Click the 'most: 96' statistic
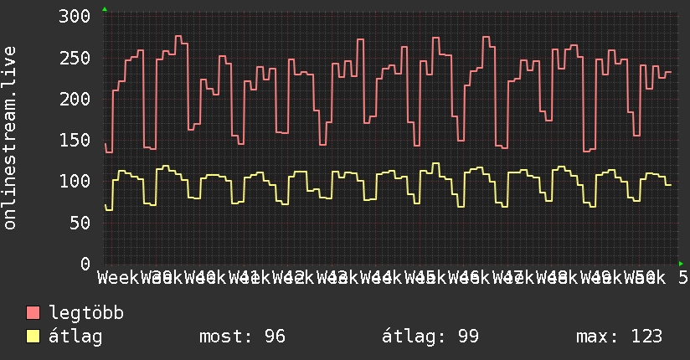Image resolution: width=690 pixels, height=360 pixels. click(x=243, y=337)
